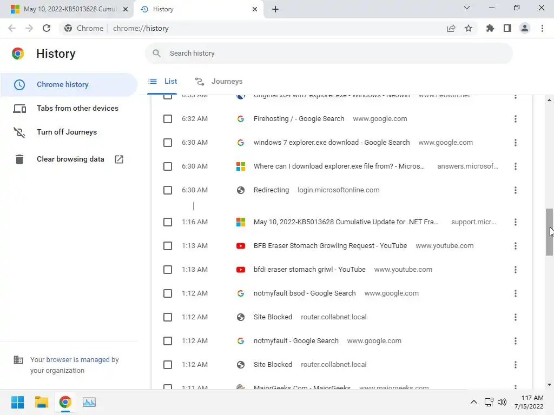Open the clock showing 1:17 AM

[529, 402]
